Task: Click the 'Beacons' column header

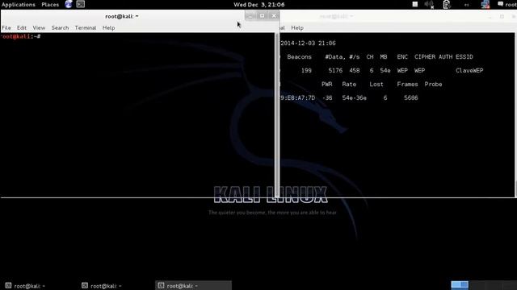Action: tap(299, 57)
